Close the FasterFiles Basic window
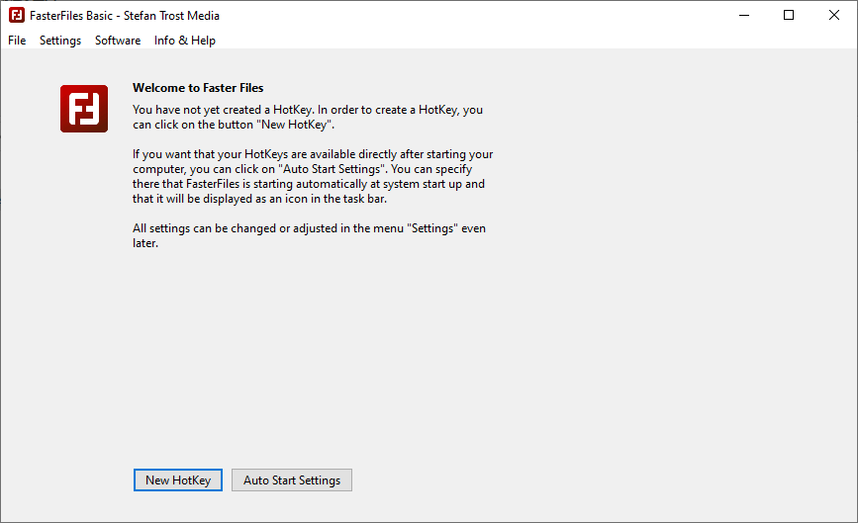858x523 pixels. pyautogui.click(x=834, y=15)
